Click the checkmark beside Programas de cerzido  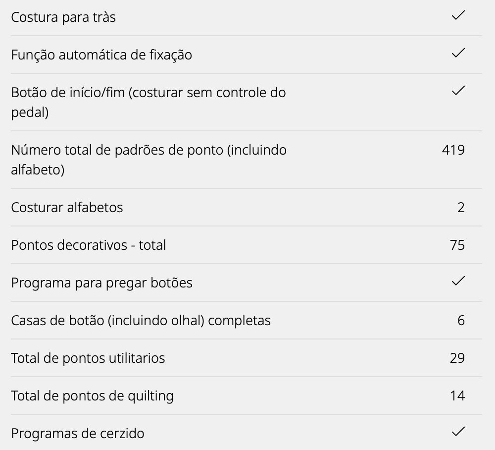[458, 432]
